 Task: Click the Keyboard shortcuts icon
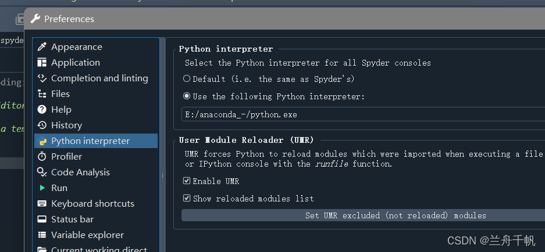42,204
